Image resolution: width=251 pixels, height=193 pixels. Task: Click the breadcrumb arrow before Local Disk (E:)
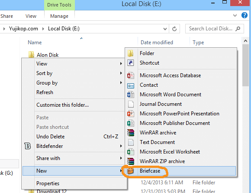pyautogui.click(x=43, y=29)
